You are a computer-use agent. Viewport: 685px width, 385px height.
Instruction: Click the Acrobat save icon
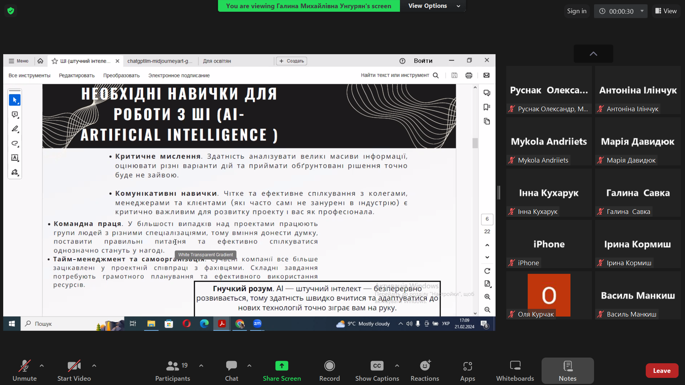tap(454, 75)
